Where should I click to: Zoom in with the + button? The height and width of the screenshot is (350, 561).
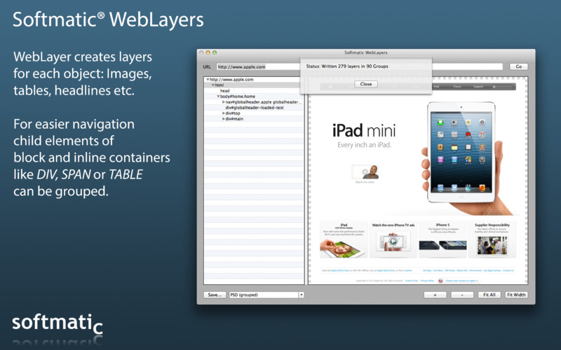pyautogui.click(x=435, y=295)
